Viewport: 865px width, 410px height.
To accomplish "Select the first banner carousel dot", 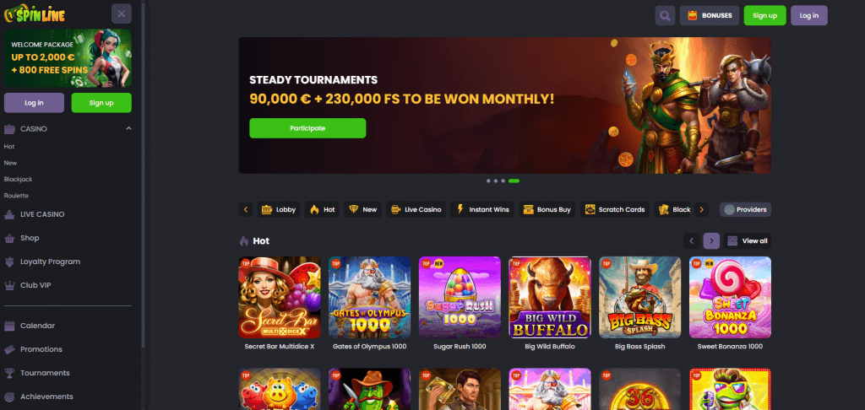I will point(488,181).
